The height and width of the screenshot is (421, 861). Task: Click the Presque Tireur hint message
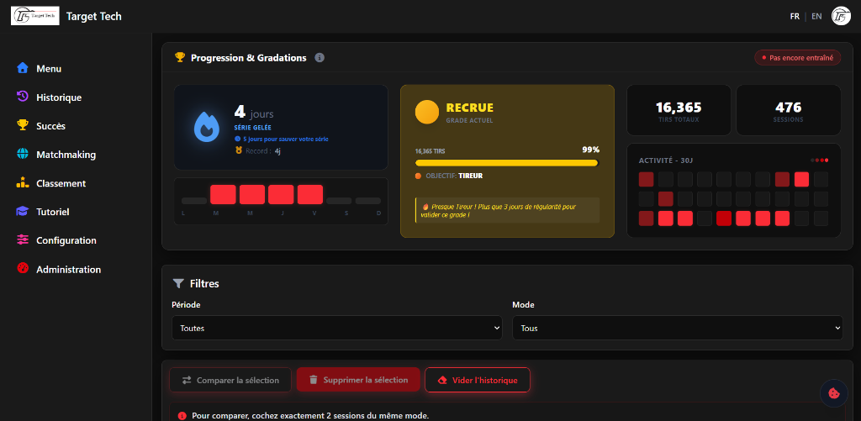(507, 211)
